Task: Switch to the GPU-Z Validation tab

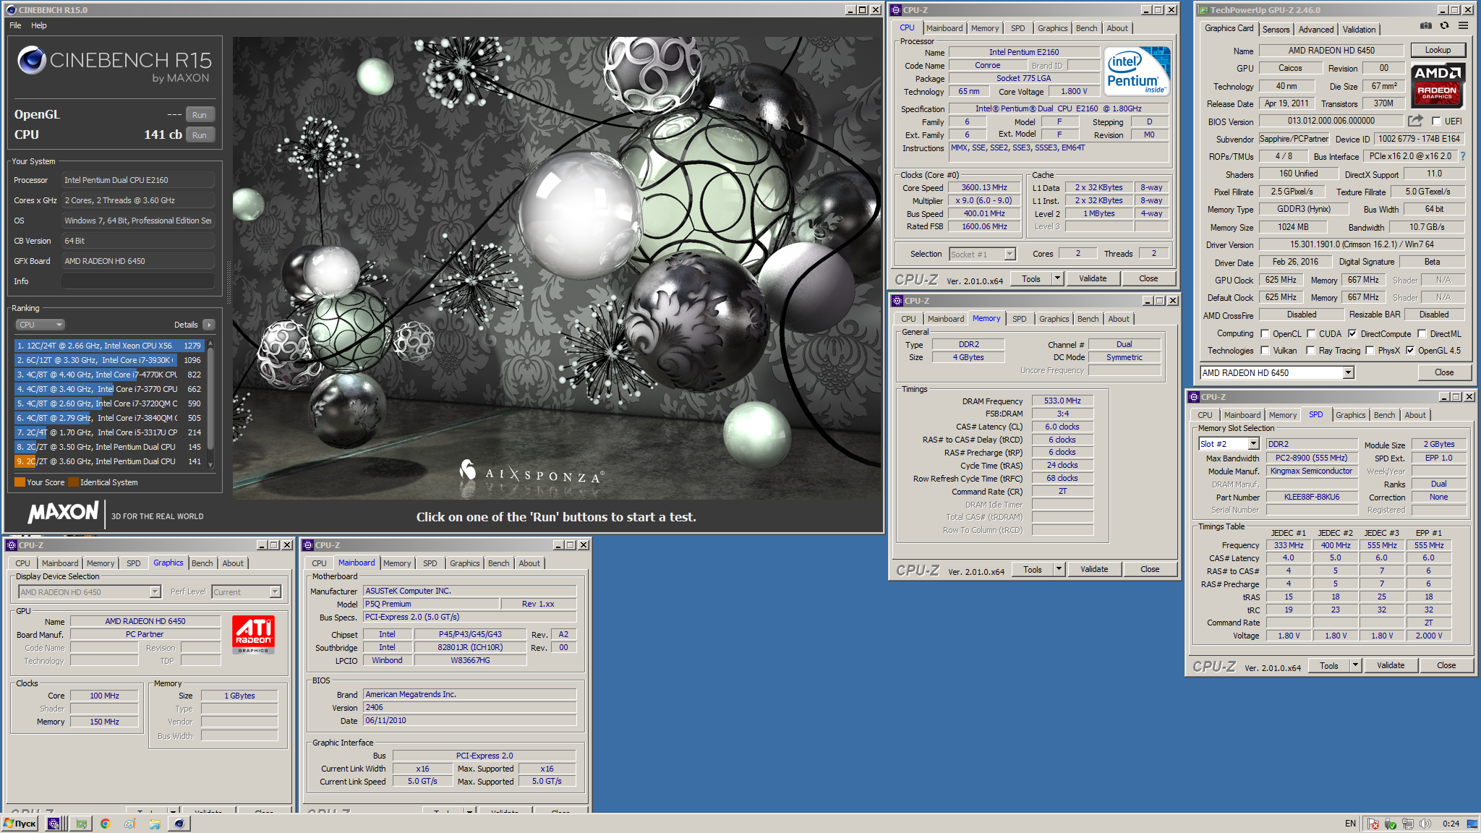Action: (1360, 30)
